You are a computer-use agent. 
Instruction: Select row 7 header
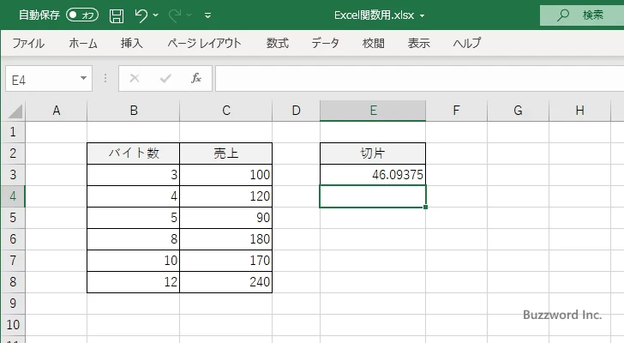point(13,261)
